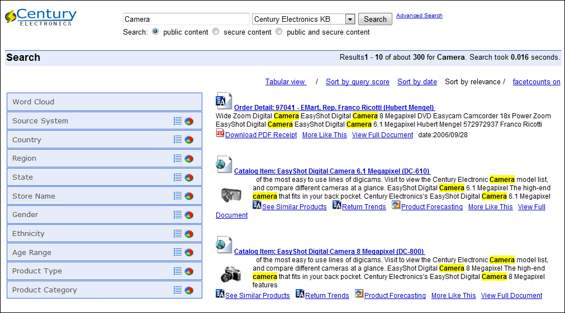Click Product Forecasting icon in DC-610 result
The image size is (565, 313).
(396, 205)
